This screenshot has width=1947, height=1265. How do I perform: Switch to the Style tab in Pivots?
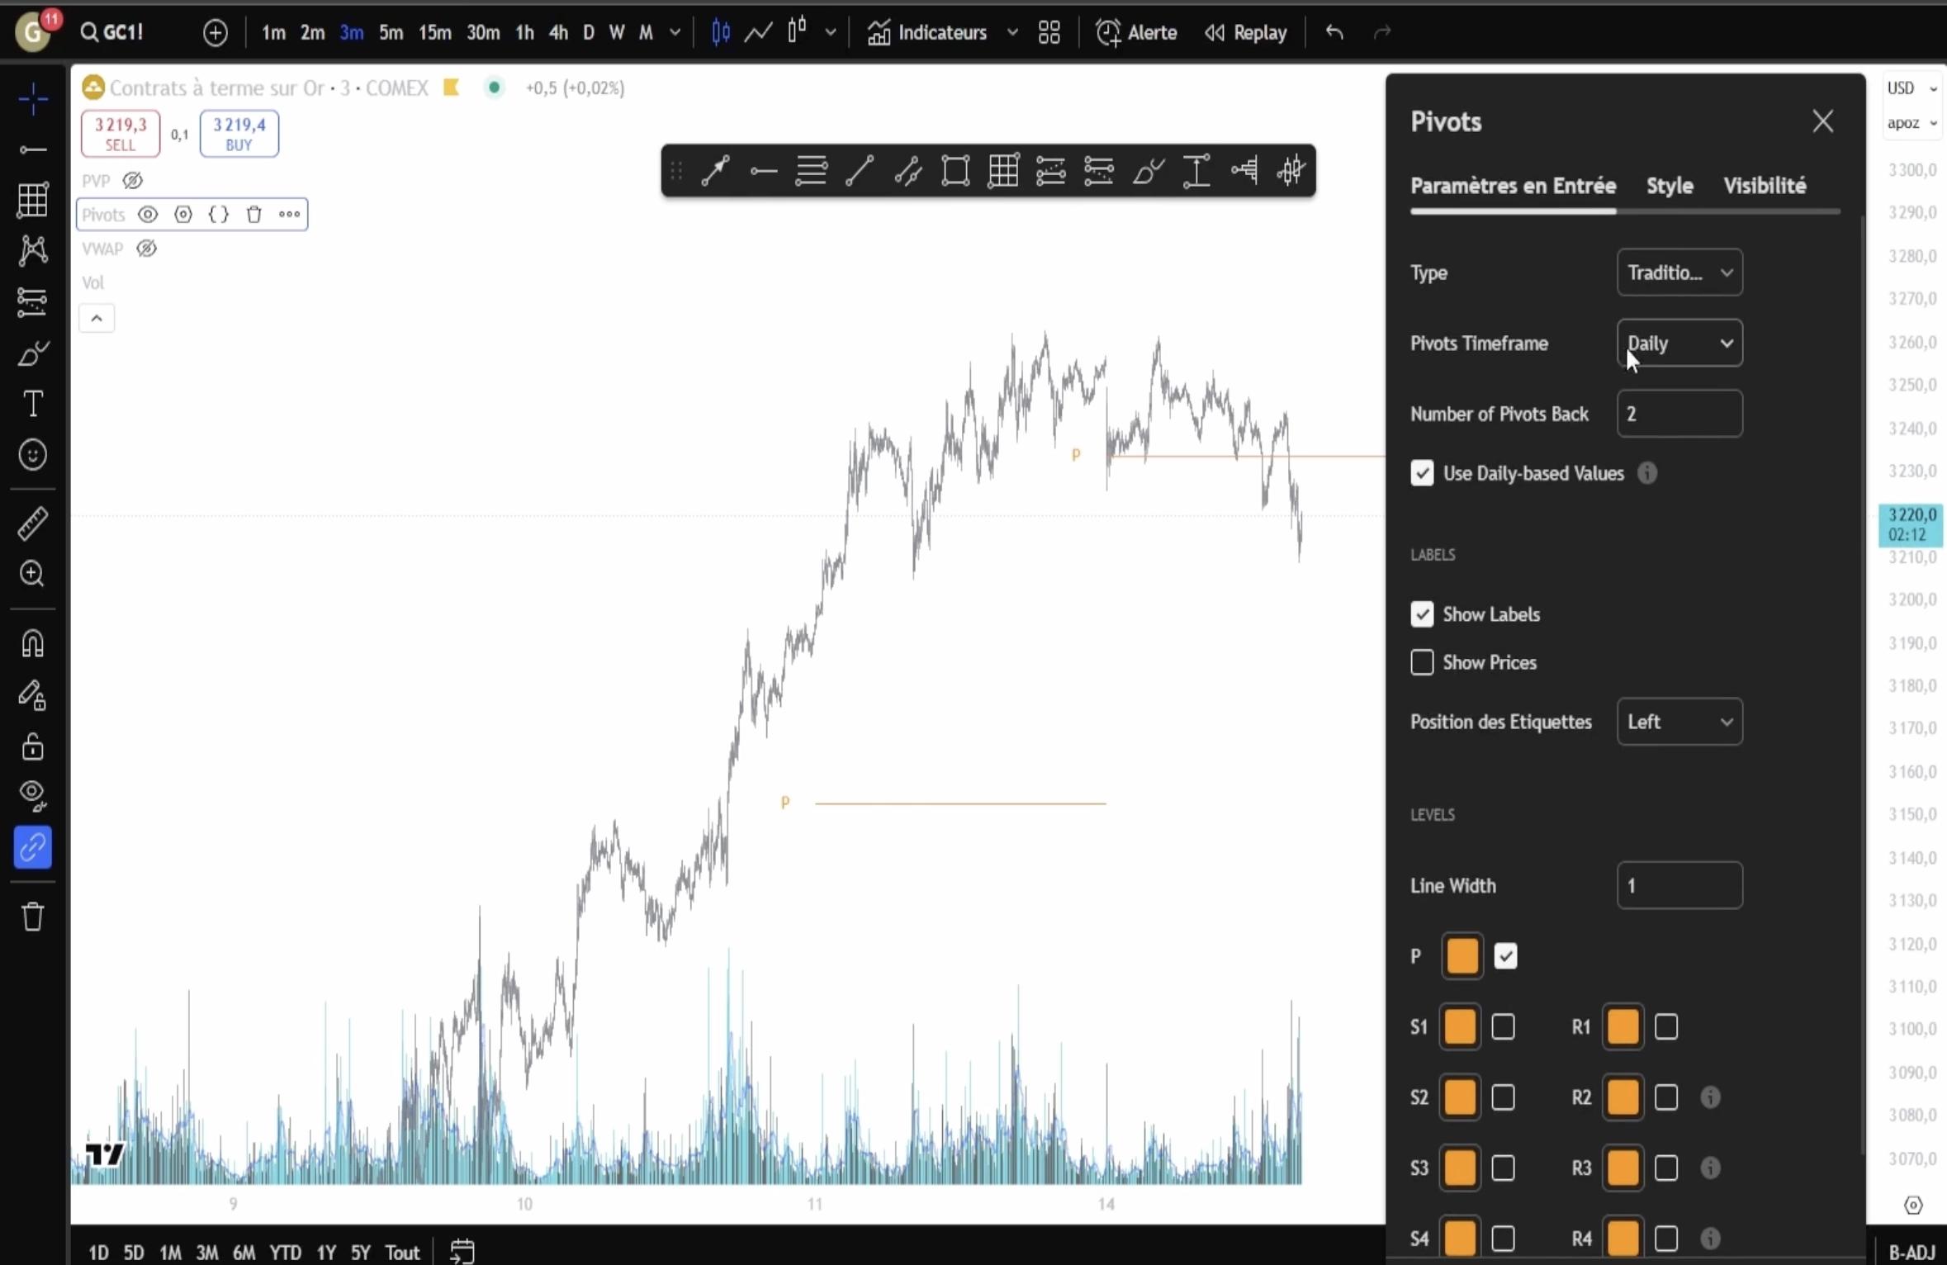[x=1669, y=185]
